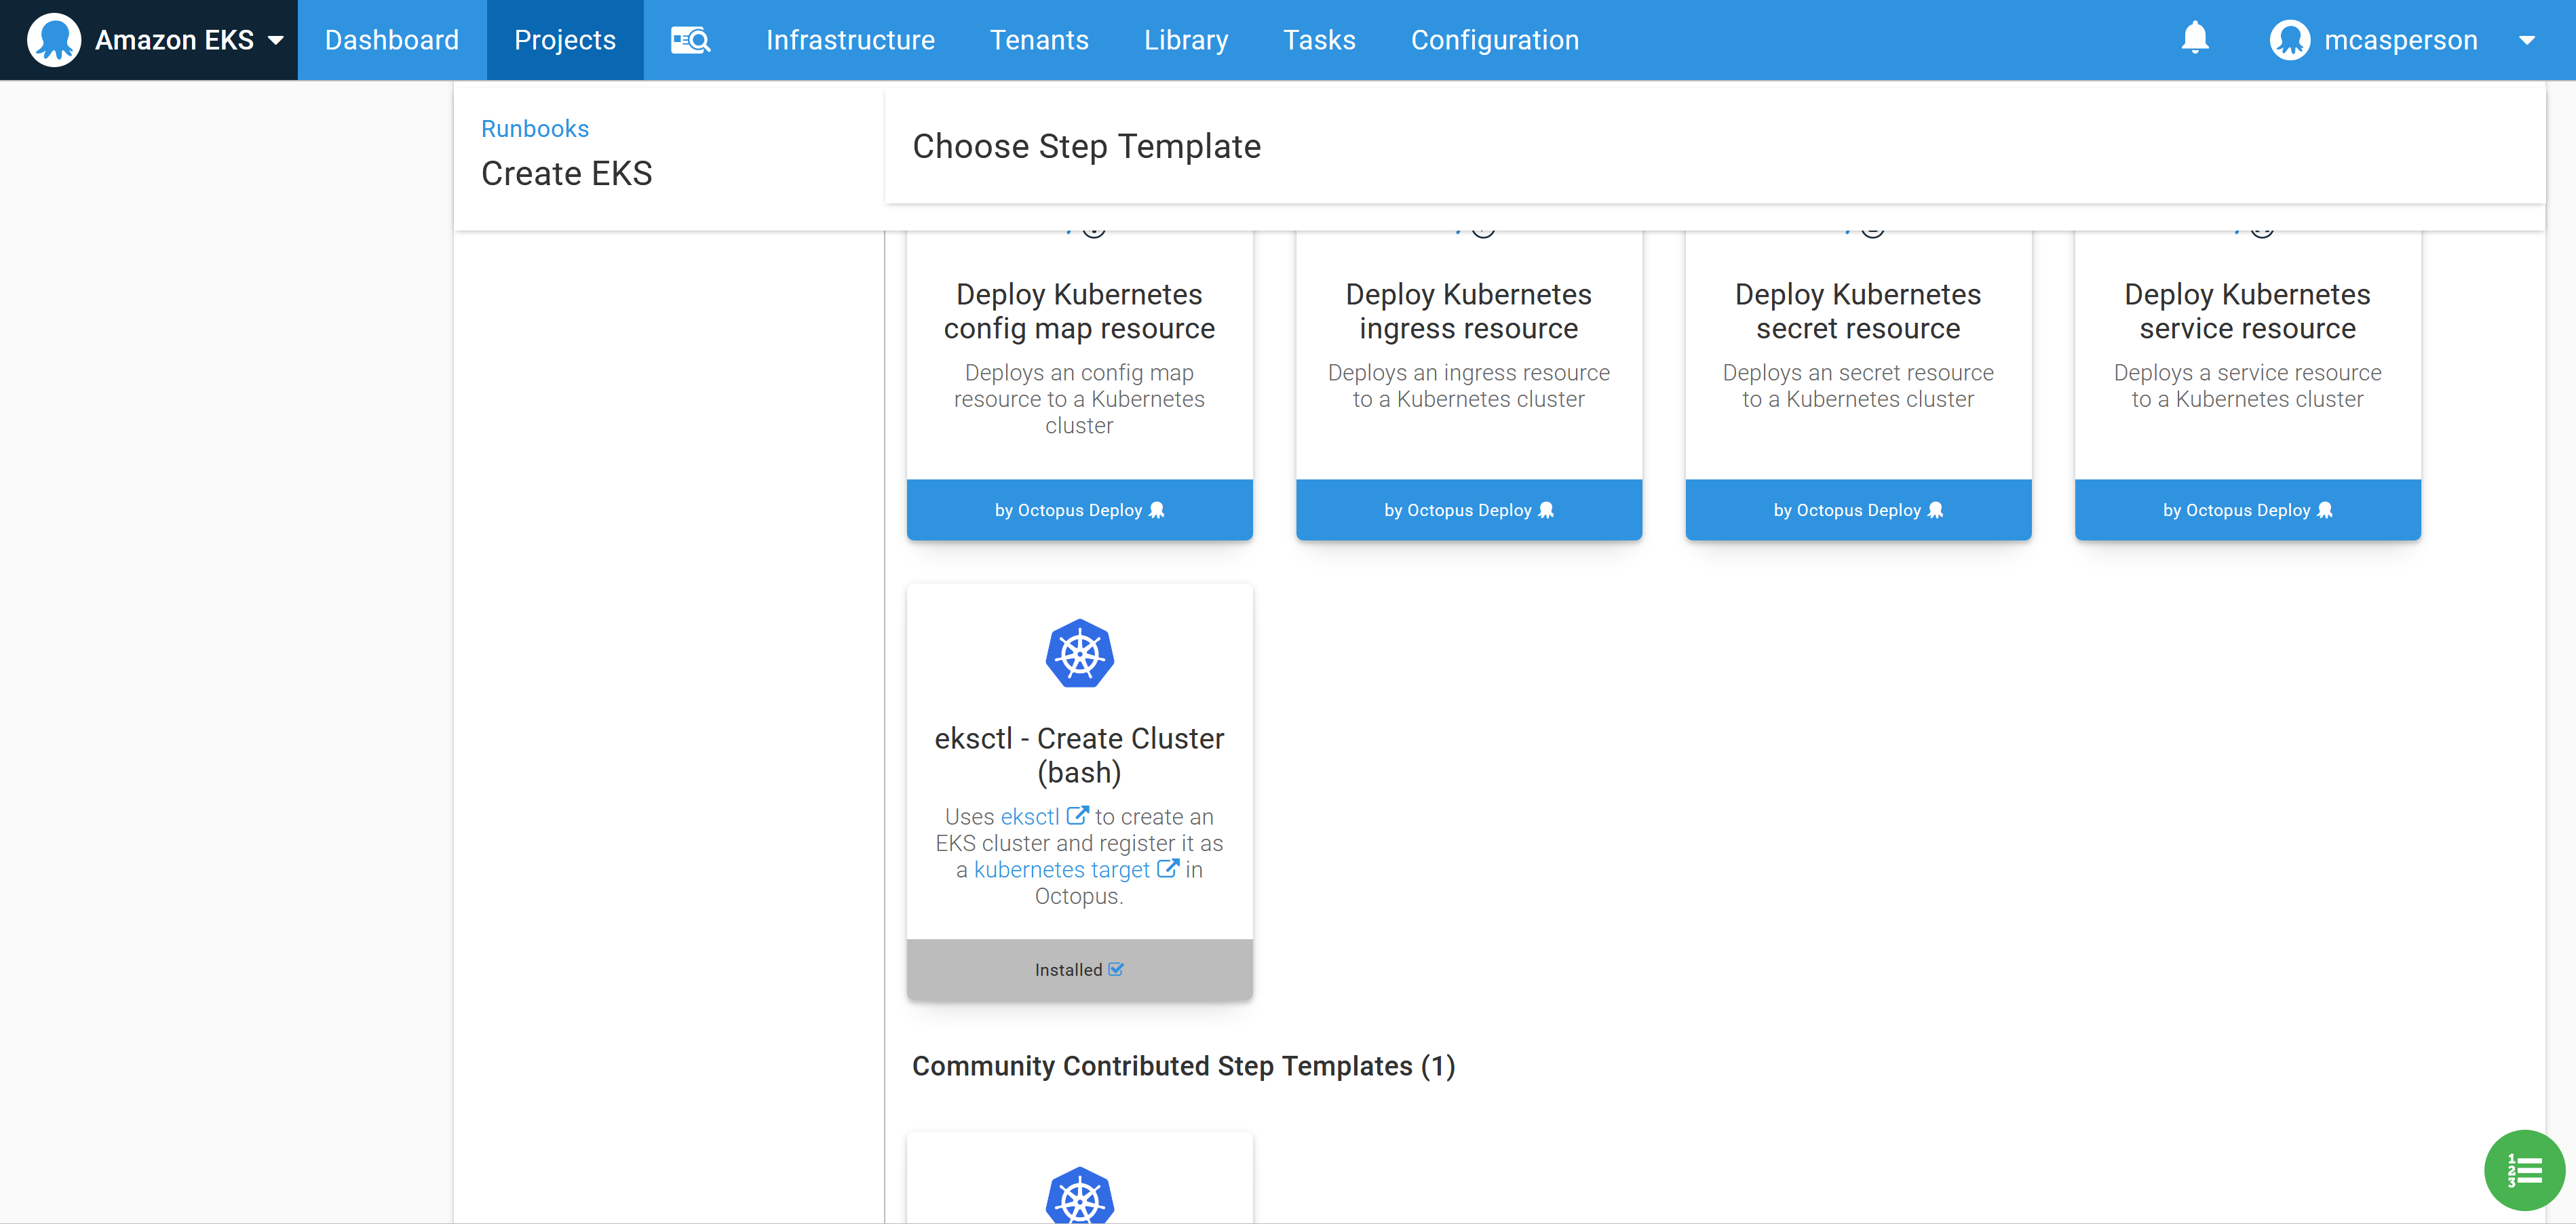Navigate back to Runbooks

(535, 128)
